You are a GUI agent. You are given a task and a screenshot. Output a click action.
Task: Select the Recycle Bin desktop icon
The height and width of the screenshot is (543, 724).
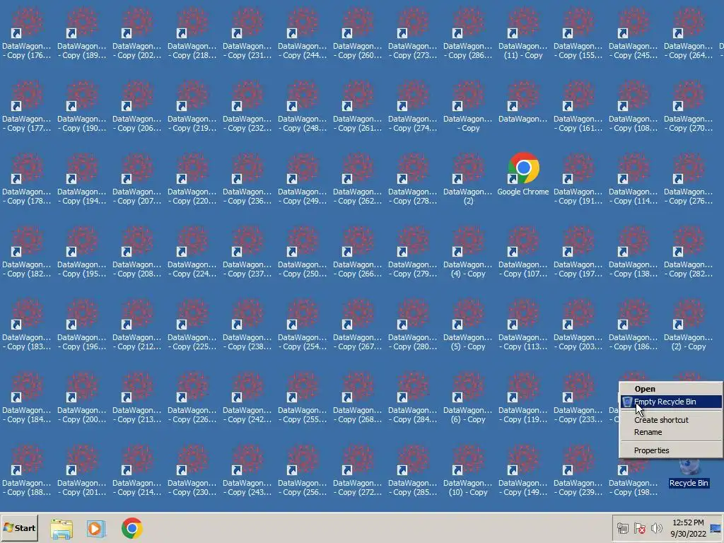click(689, 473)
